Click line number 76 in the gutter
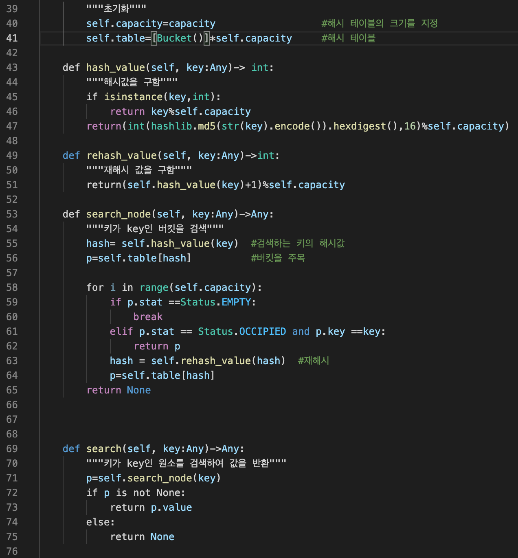Screen dimensions: 518x558 (12, 551)
